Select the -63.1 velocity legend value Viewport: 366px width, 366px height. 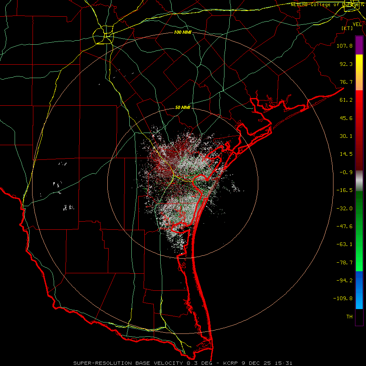coord(344,244)
